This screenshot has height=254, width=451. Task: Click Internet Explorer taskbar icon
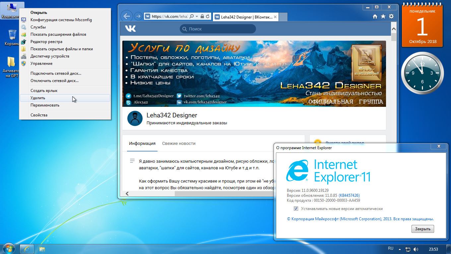point(27,249)
